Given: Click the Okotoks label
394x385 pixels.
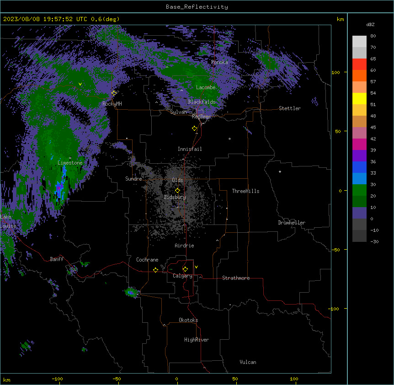Looking at the screenshot, I should pos(188,320).
